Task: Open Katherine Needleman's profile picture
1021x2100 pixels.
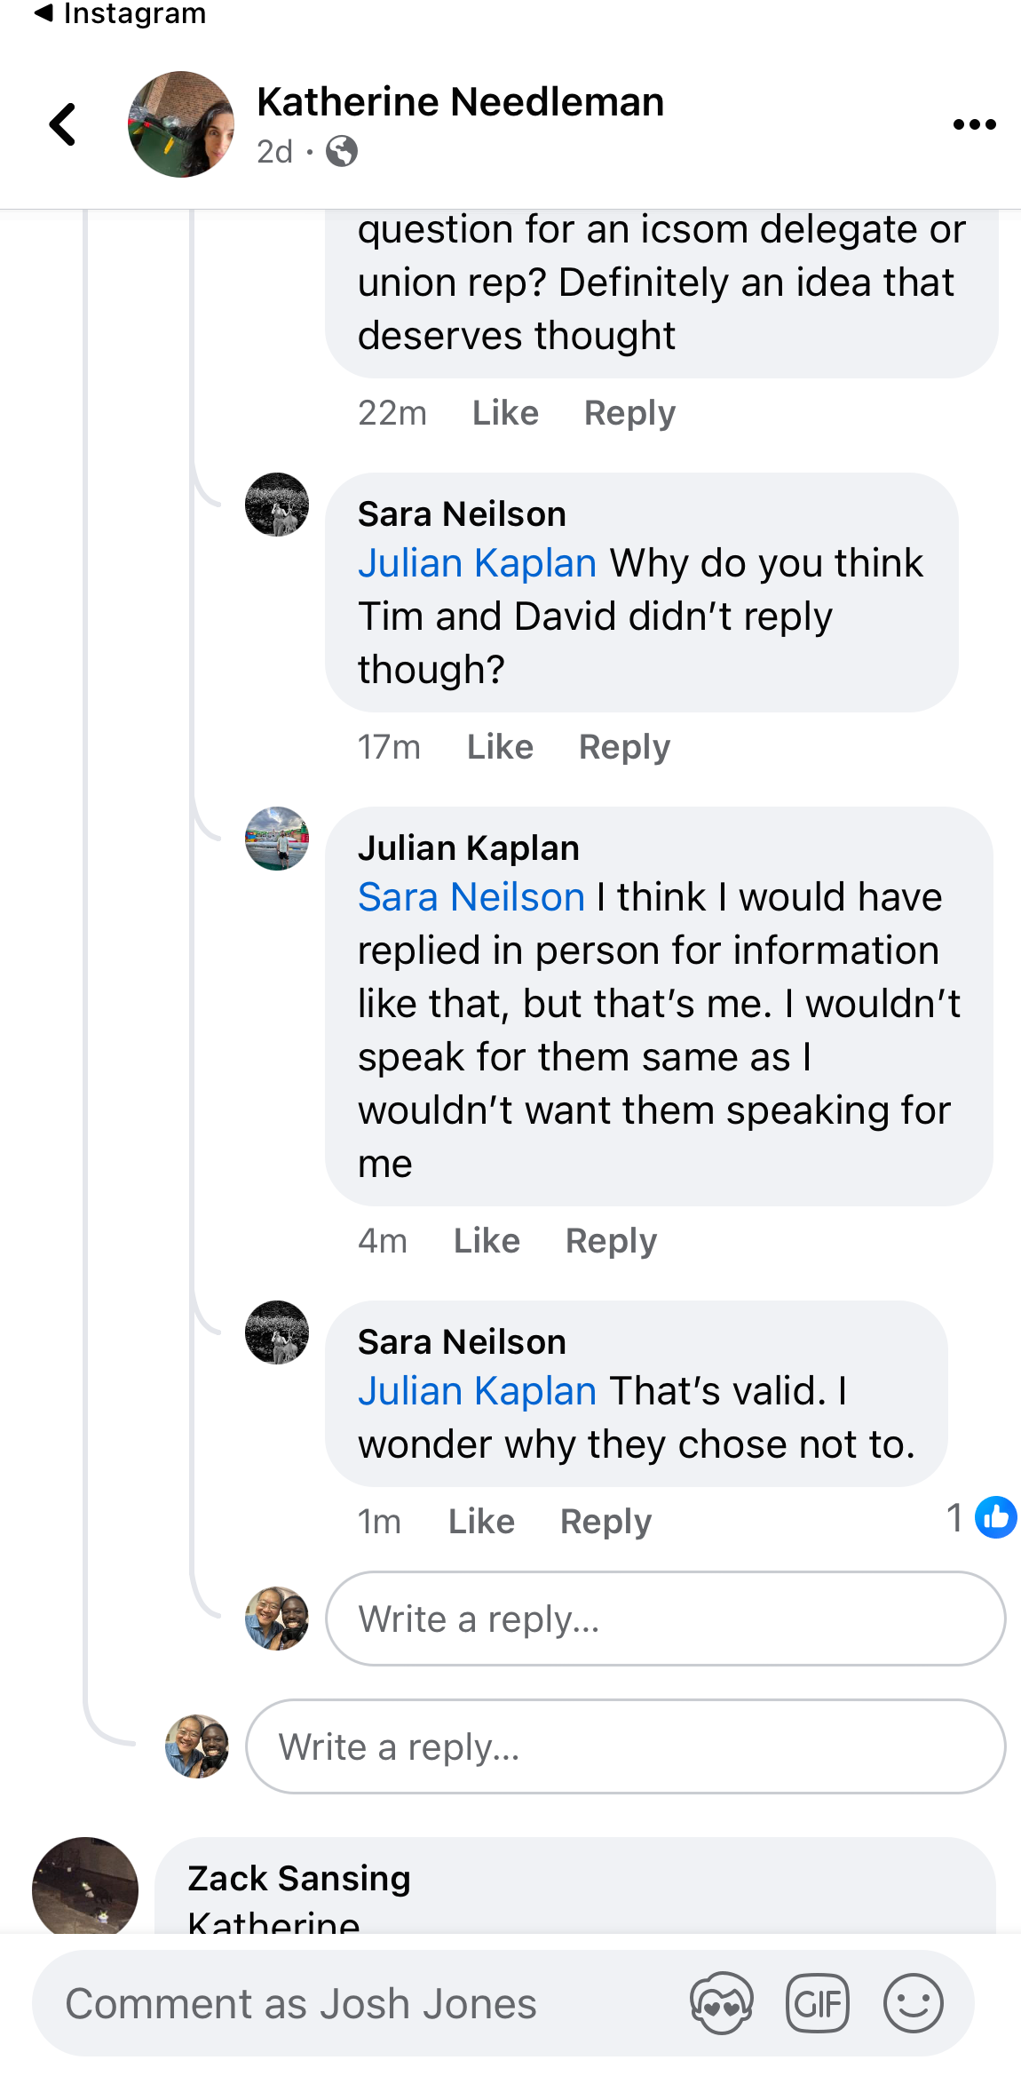Action: (x=181, y=124)
